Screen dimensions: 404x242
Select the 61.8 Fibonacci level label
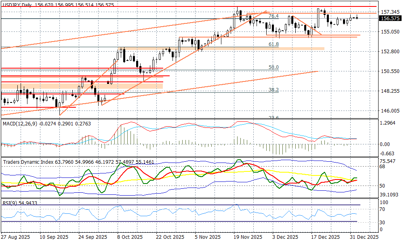(274, 44)
